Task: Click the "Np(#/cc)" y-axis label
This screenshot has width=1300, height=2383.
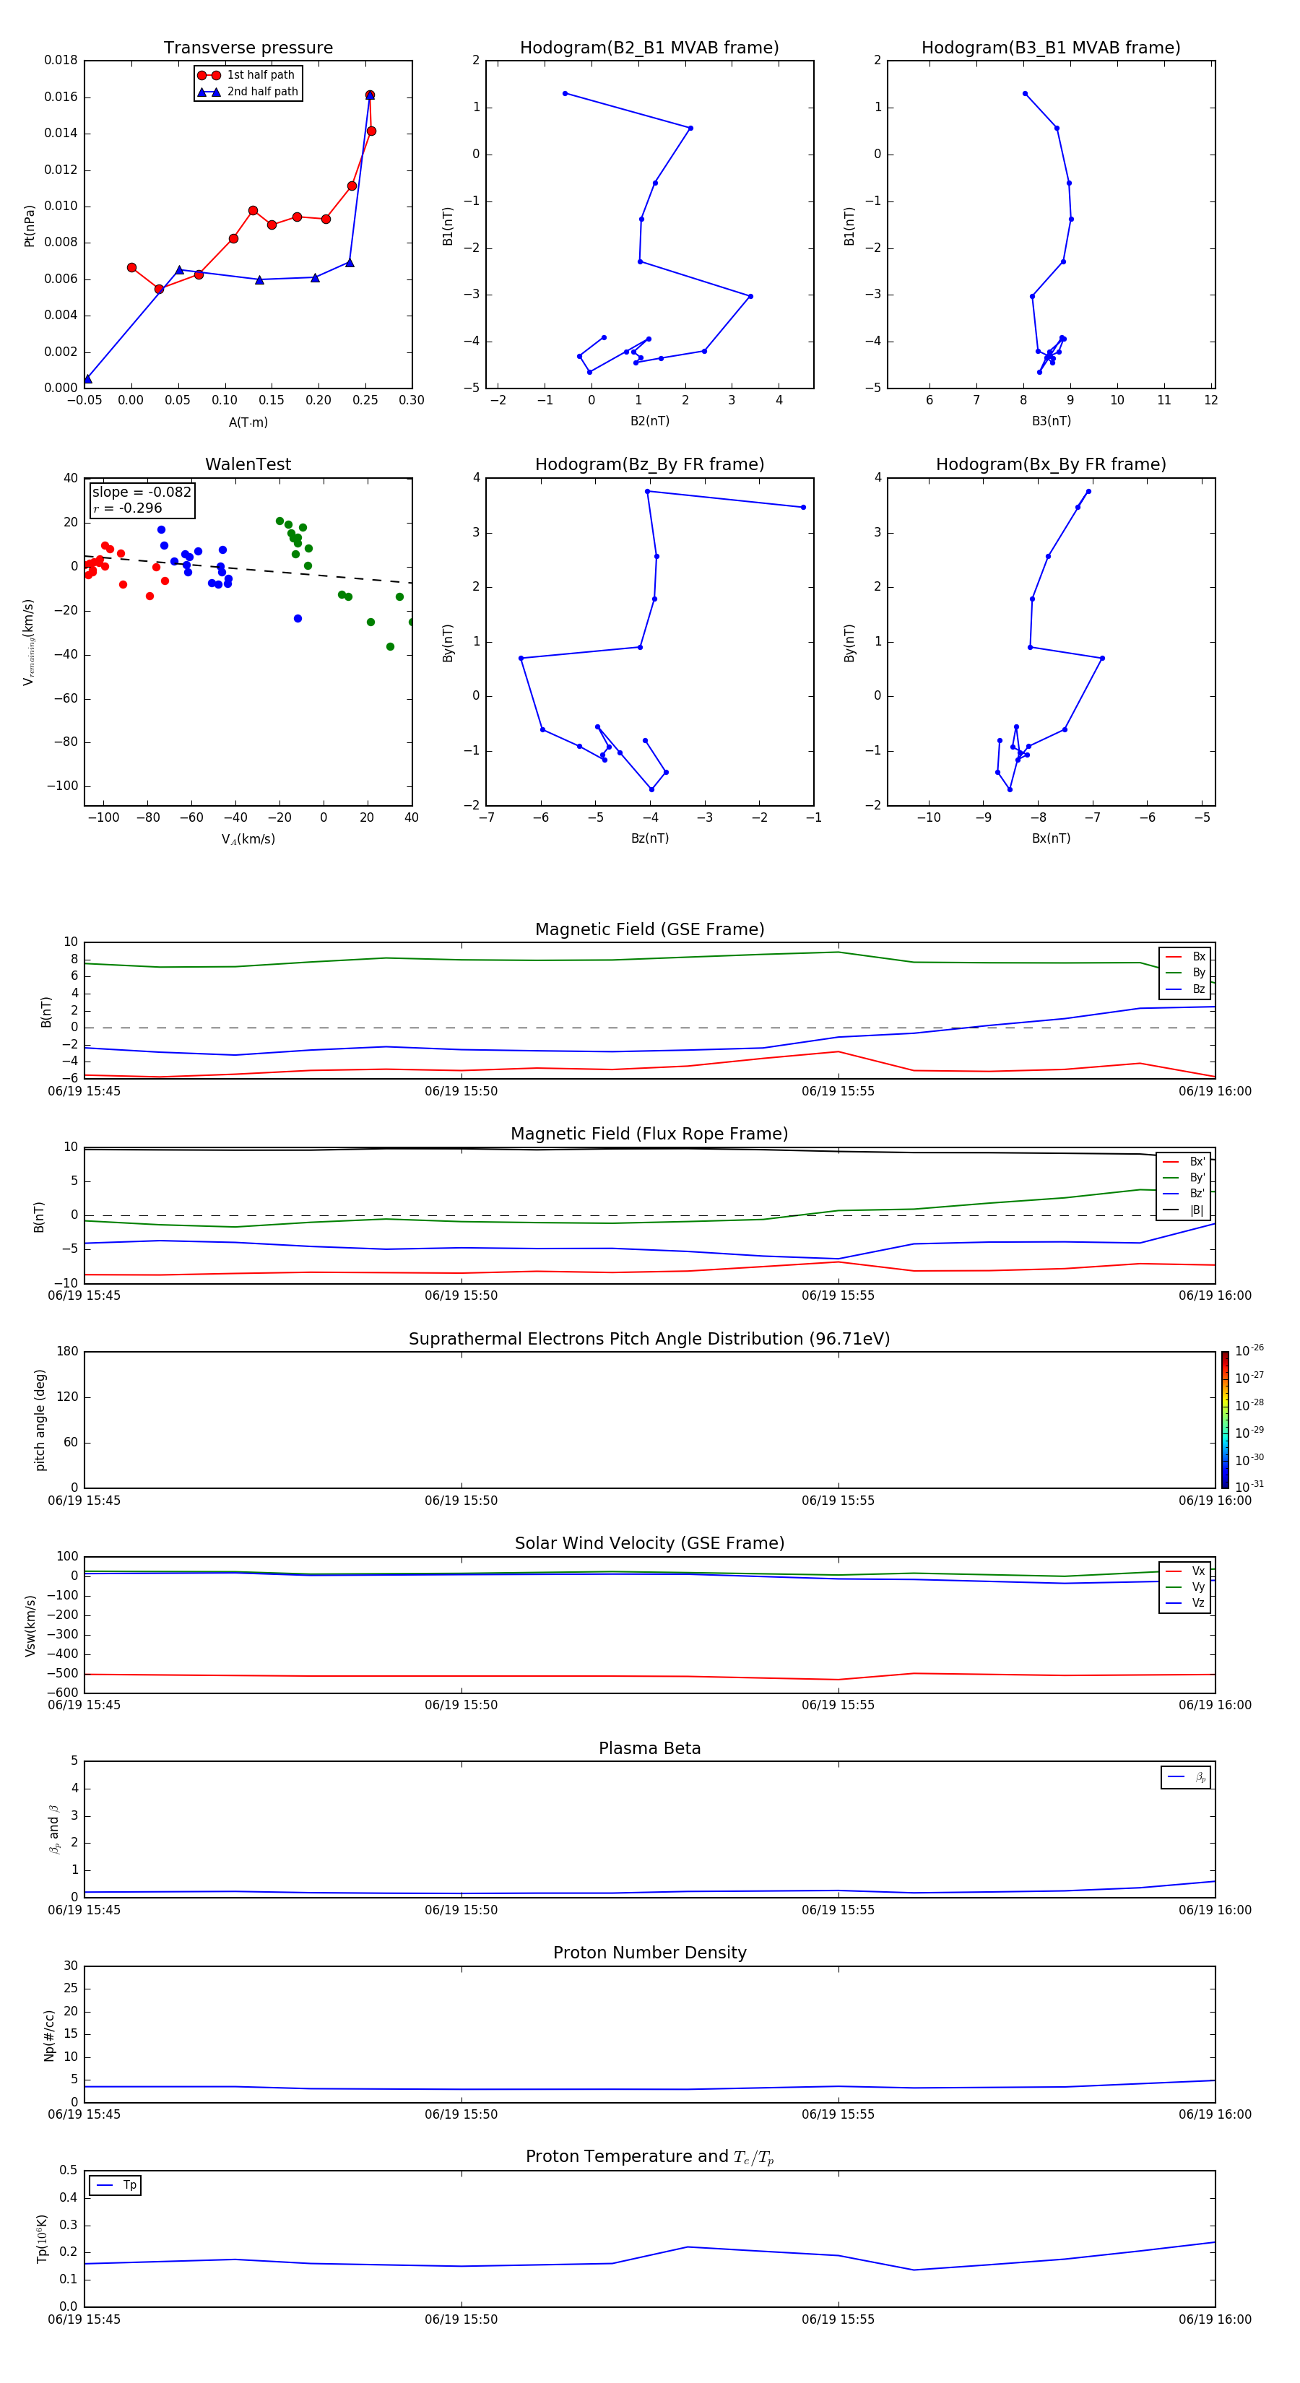Action: click(x=49, y=2034)
